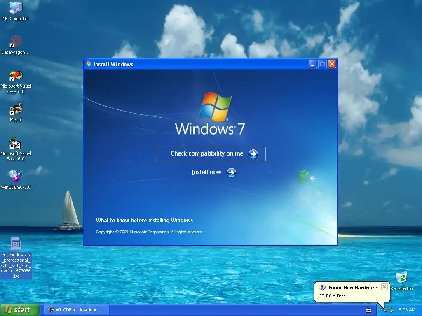Click the Copyright 2009 Microsoft Corporation text

149,232
